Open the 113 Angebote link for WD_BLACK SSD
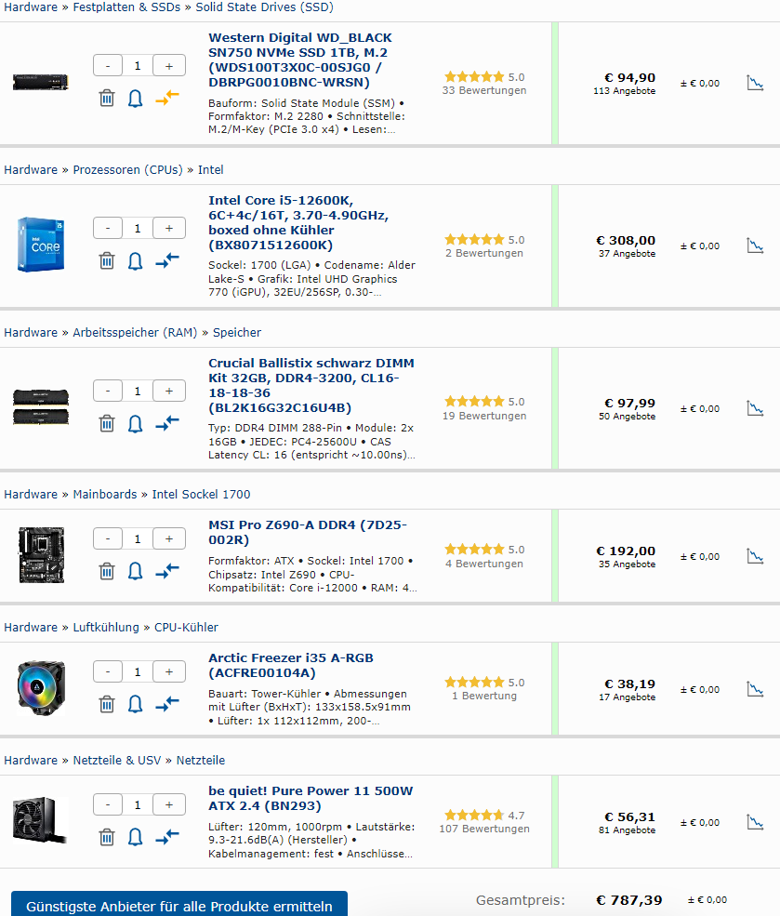This screenshot has width=780, height=916. click(624, 91)
